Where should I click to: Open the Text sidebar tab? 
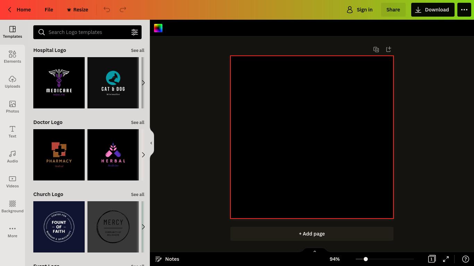(x=12, y=132)
